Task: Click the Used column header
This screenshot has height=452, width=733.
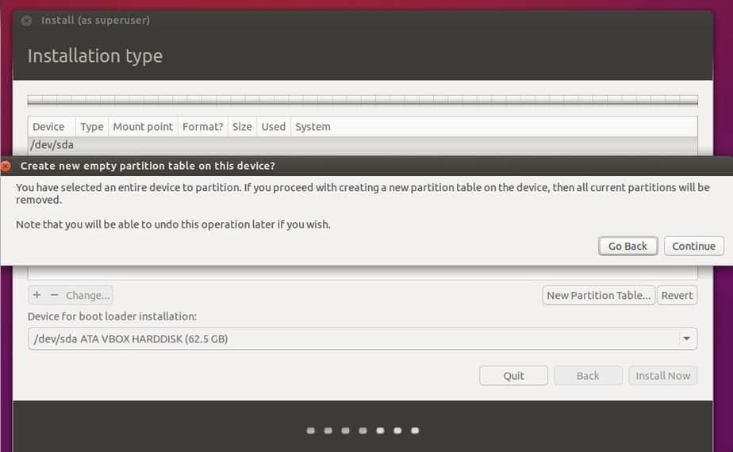Action: point(274,127)
